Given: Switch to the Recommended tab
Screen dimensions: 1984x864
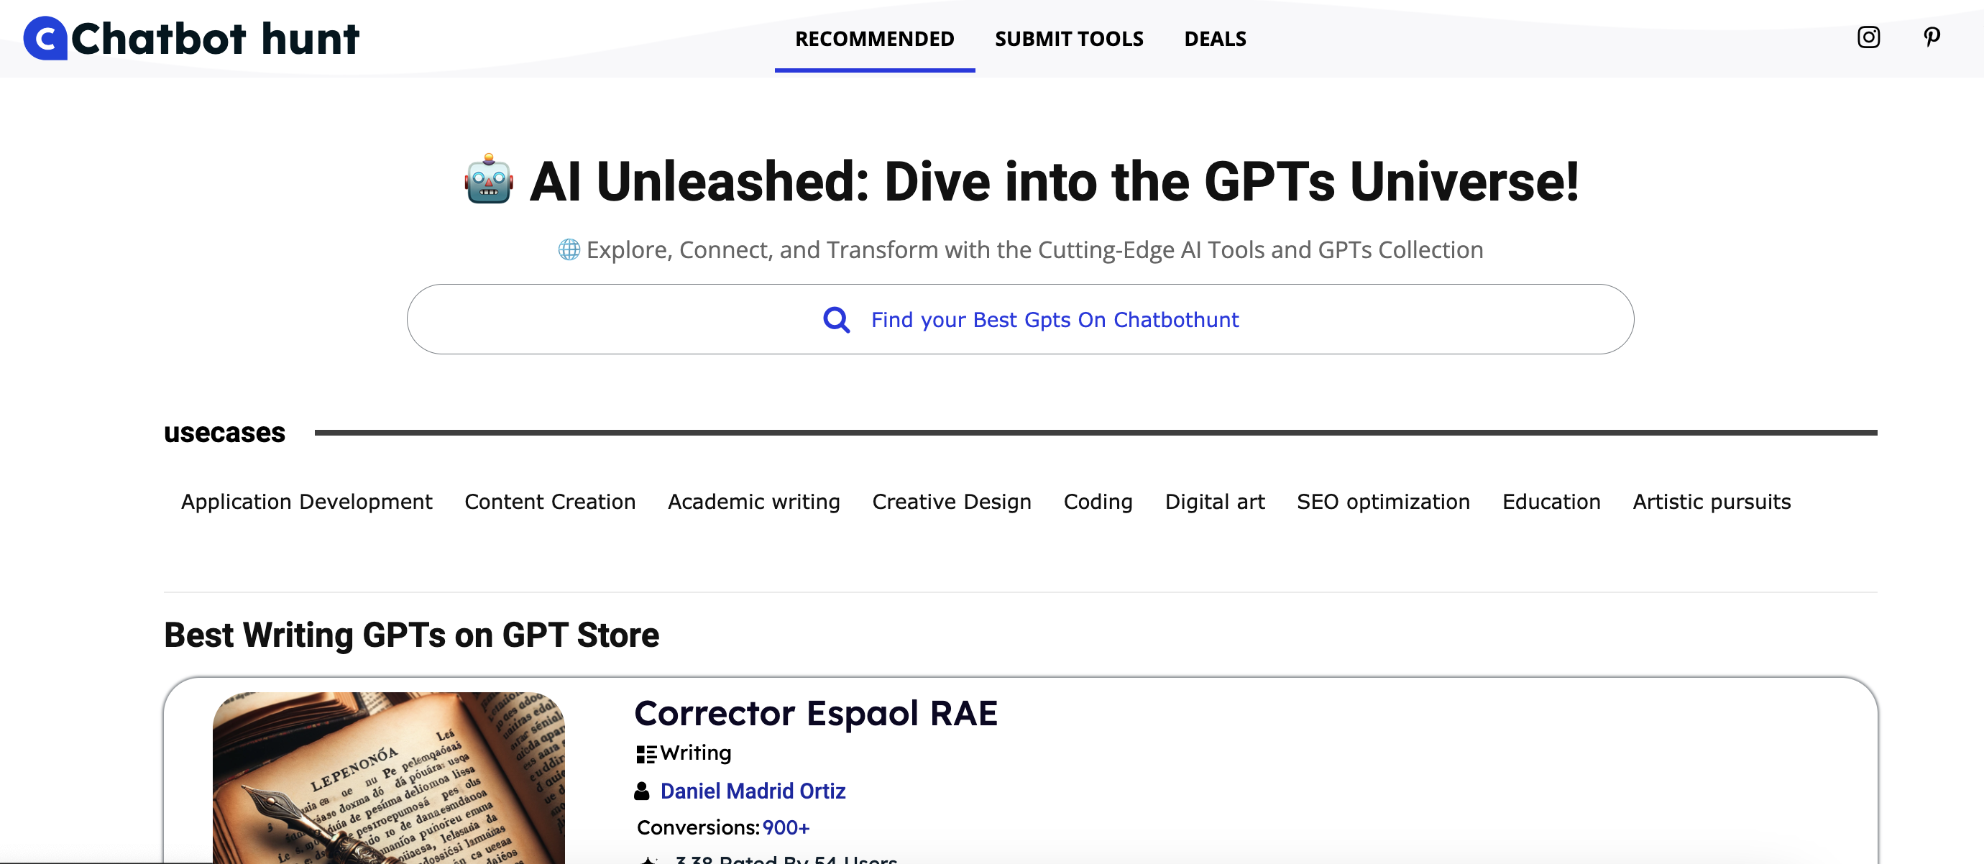Looking at the screenshot, I should pos(874,39).
